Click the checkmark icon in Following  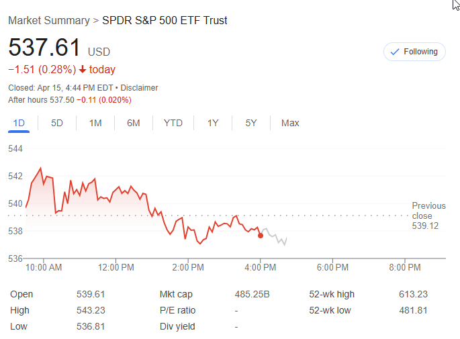point(394,52)
